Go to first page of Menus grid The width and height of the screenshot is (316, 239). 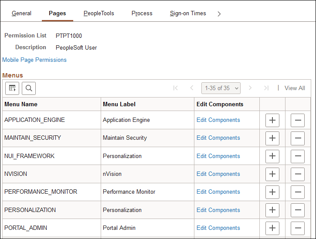coord(176,88)
